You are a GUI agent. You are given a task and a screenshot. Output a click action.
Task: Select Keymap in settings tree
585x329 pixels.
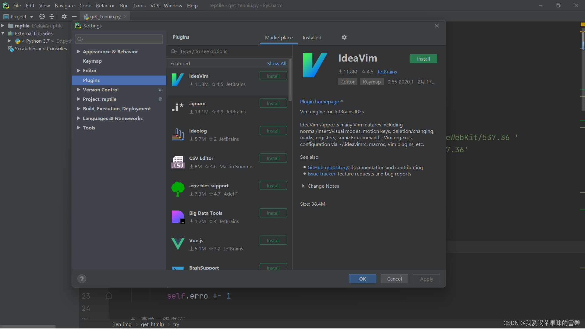click(x=92, y=61)
